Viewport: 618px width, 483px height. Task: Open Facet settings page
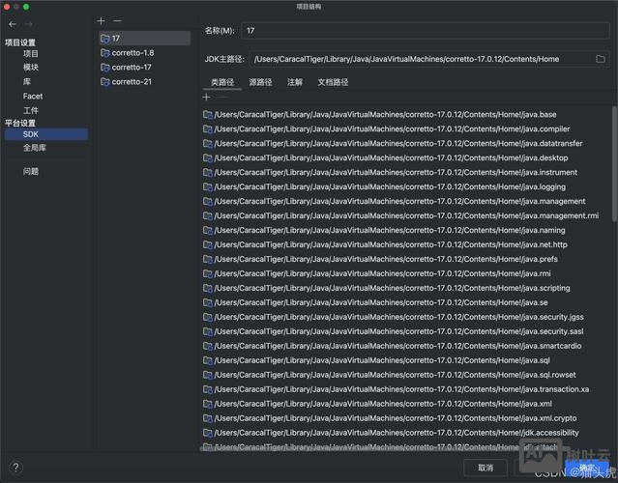[33, 96]
